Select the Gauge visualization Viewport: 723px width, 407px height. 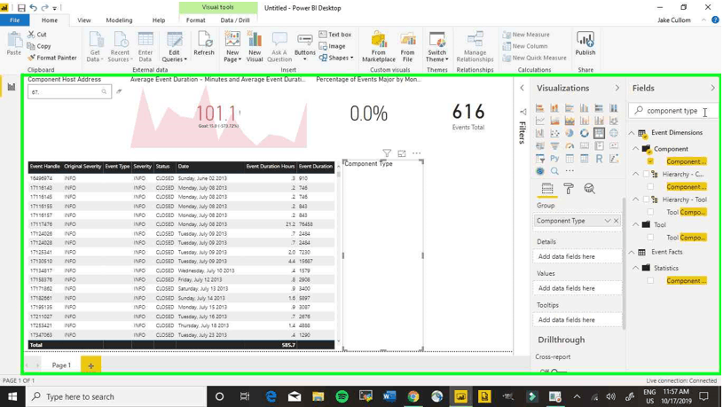[570, 146]
